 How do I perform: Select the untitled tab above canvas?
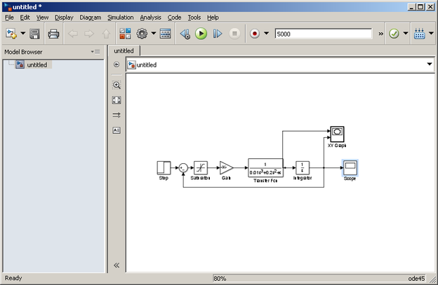(124, 50)
